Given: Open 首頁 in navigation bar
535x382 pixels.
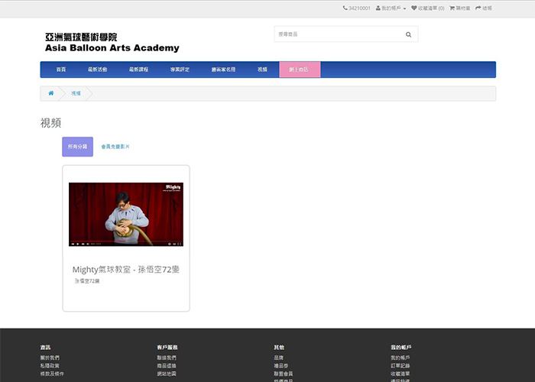Looking at the screenshot, I should 60,70.
